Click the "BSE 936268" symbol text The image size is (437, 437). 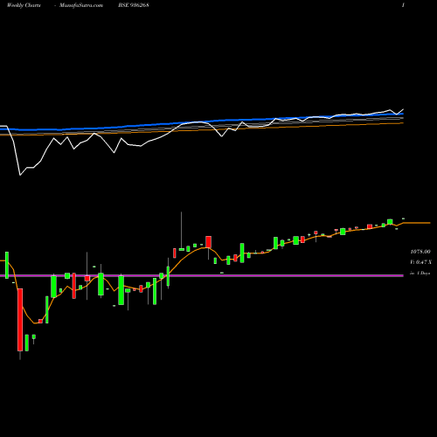134,5
